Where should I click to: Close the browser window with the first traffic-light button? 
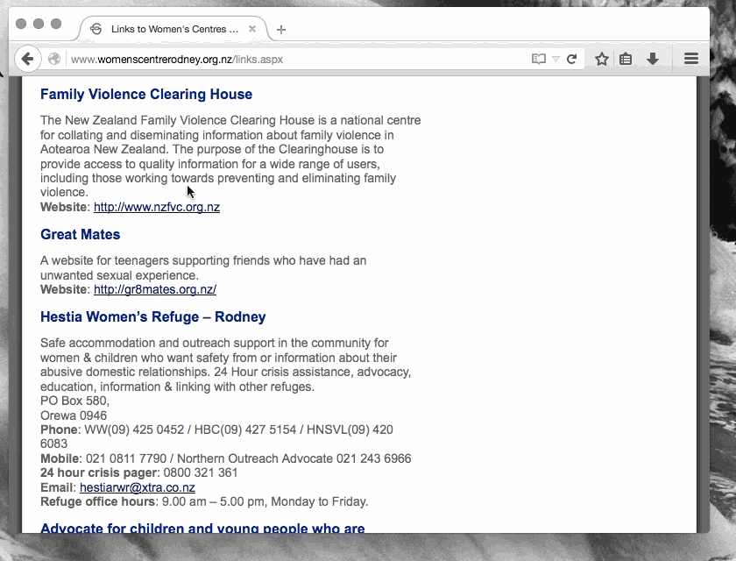(21, 24)
